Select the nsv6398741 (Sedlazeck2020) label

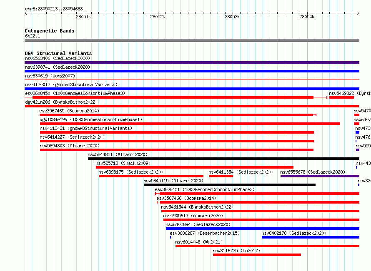click(58, 67)
